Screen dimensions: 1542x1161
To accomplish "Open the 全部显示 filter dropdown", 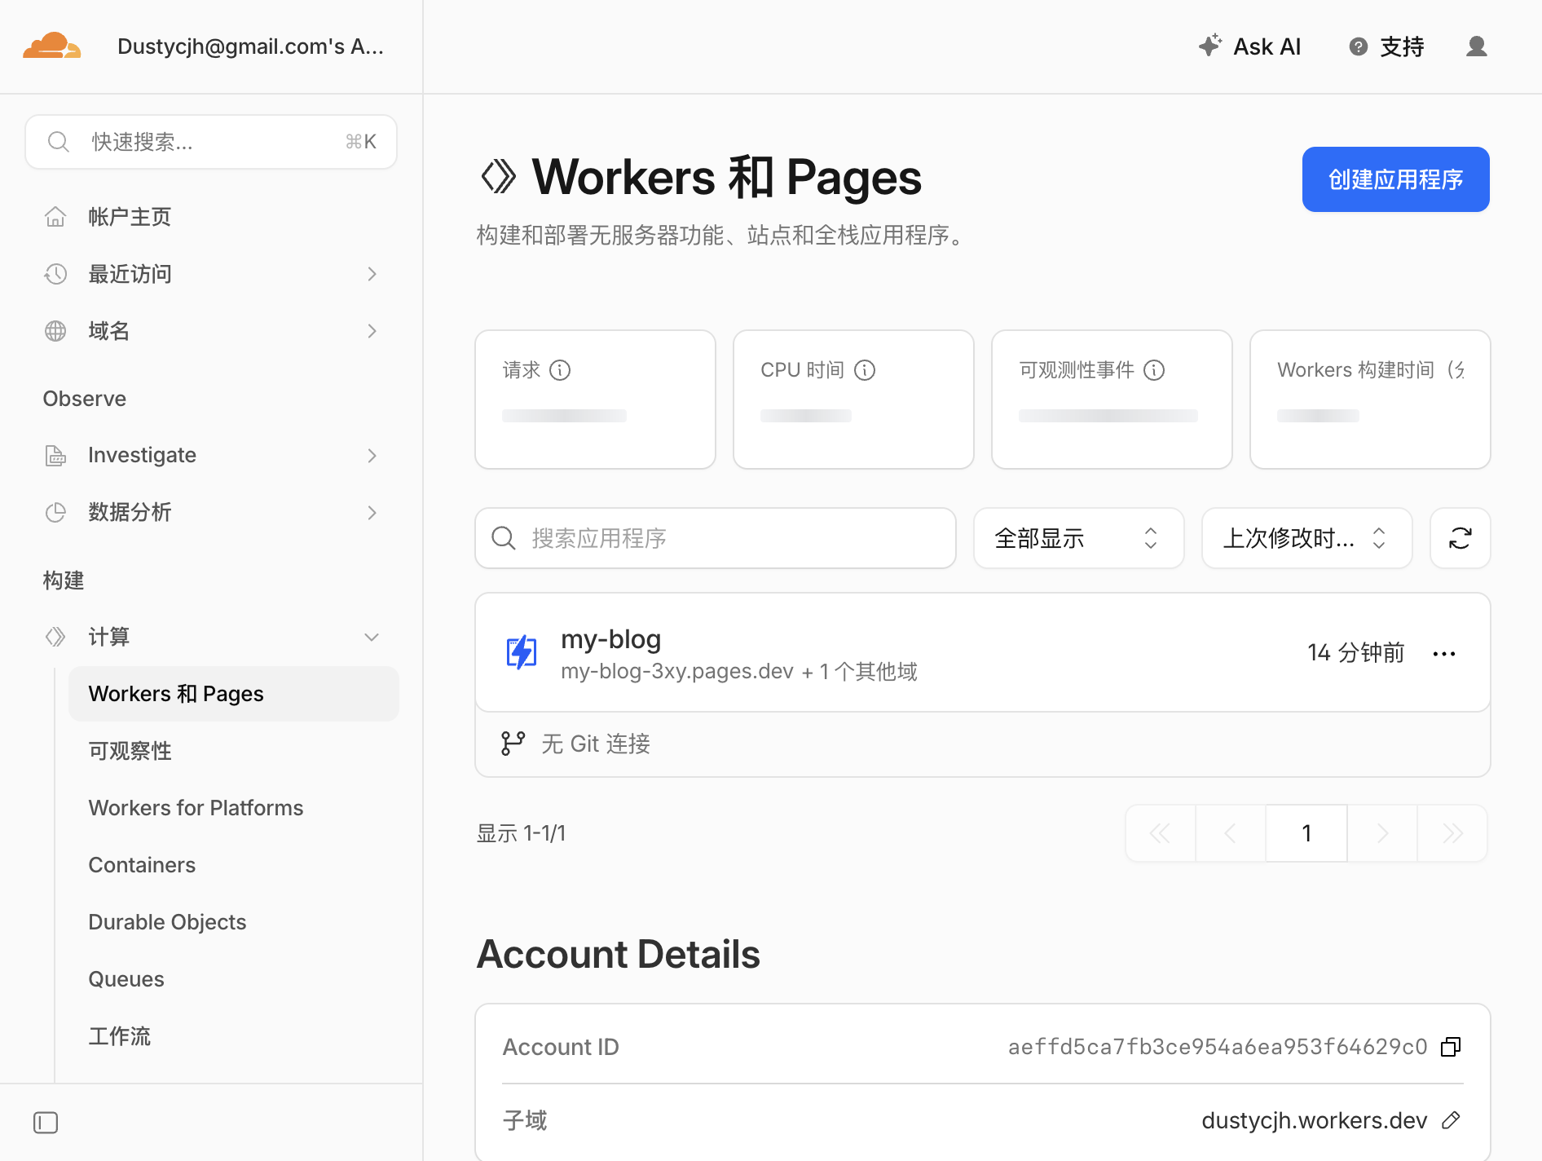I will coord(1078,538).
